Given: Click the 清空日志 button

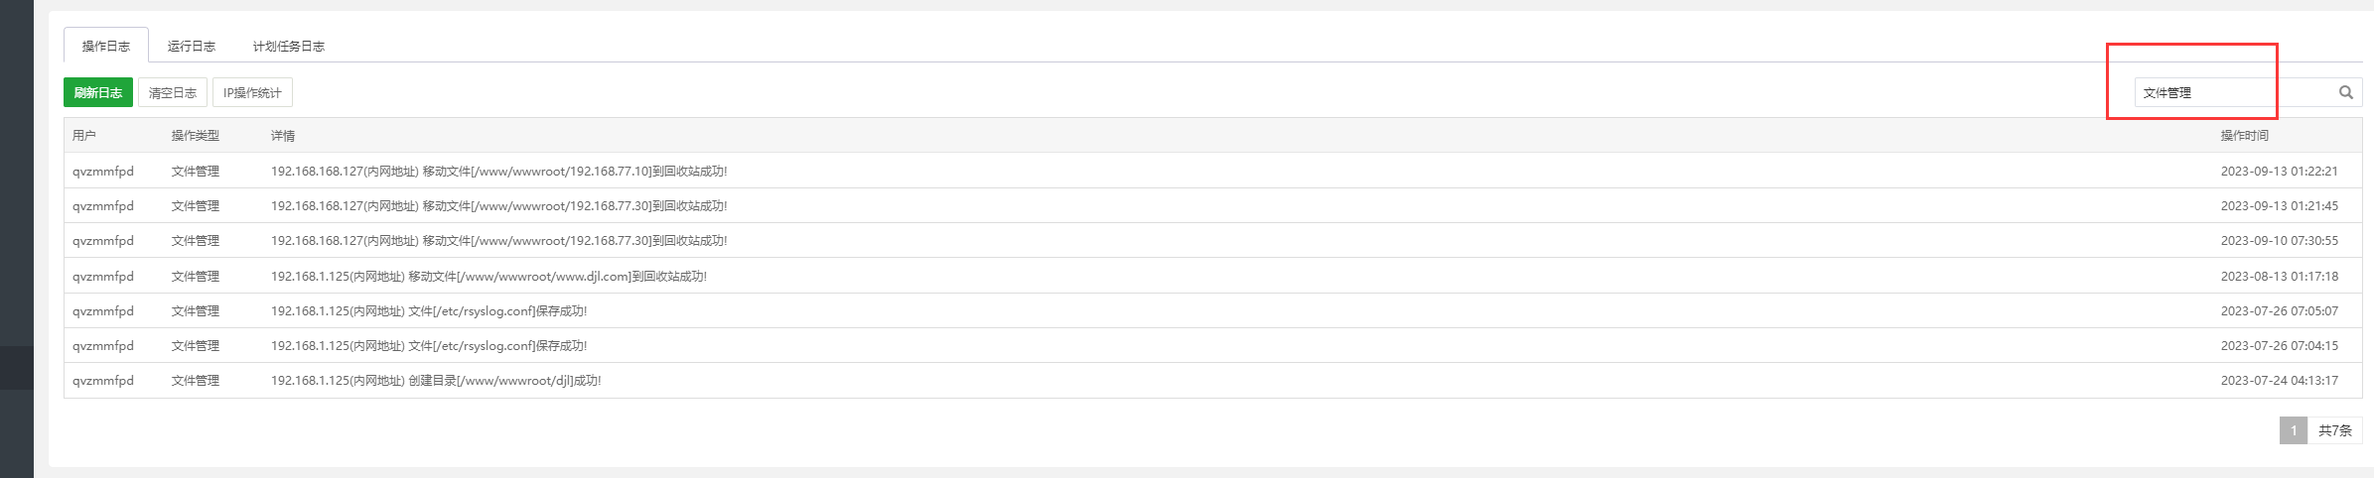Looking at the screenshot, I should [173, 92].
